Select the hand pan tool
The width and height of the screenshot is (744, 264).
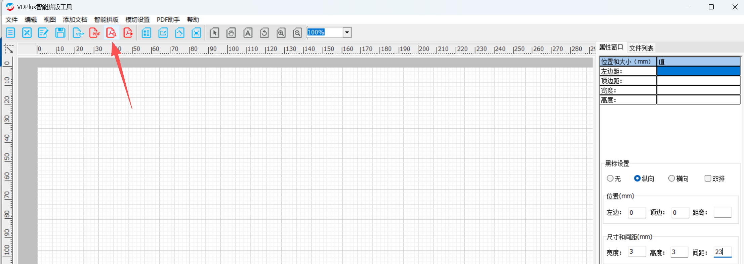click(231, 33)
